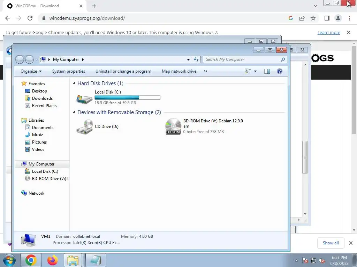Collapse Devices with Removable Storage group
The image size is (357, 267).
tap(74, 112)
